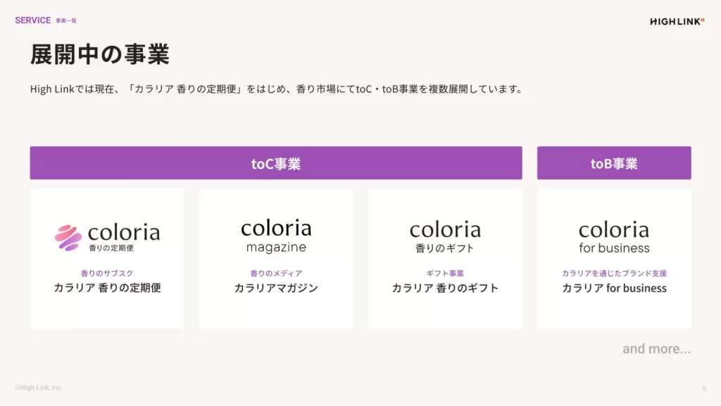The image size is (721, 406).
Task: Click the HIGH LINK logo in the header
Action: point(676,22)
